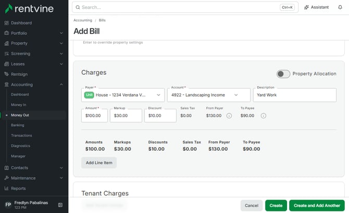
Task: Click the FP user avatar
Action: [8, 205]
